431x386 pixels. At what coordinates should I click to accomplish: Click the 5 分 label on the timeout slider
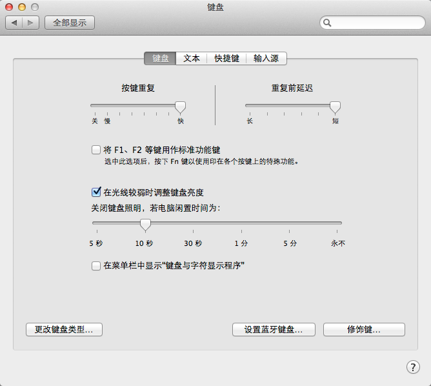point(290,243)
